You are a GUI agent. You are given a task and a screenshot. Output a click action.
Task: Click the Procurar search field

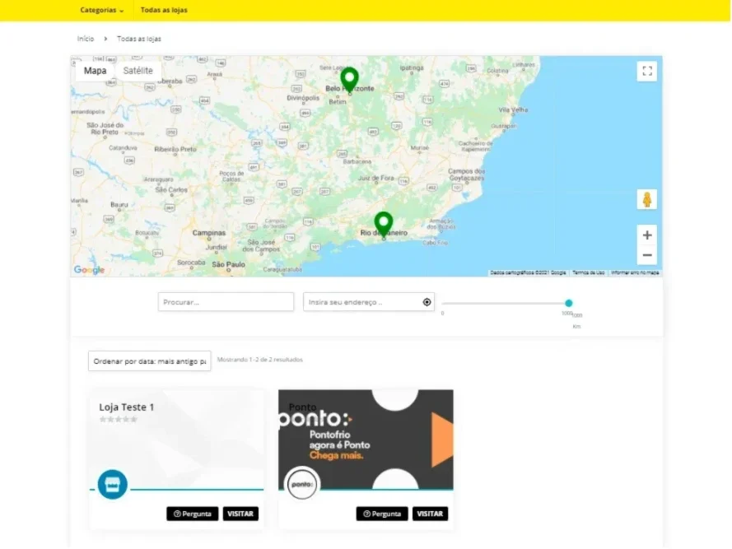pos(226,302)
